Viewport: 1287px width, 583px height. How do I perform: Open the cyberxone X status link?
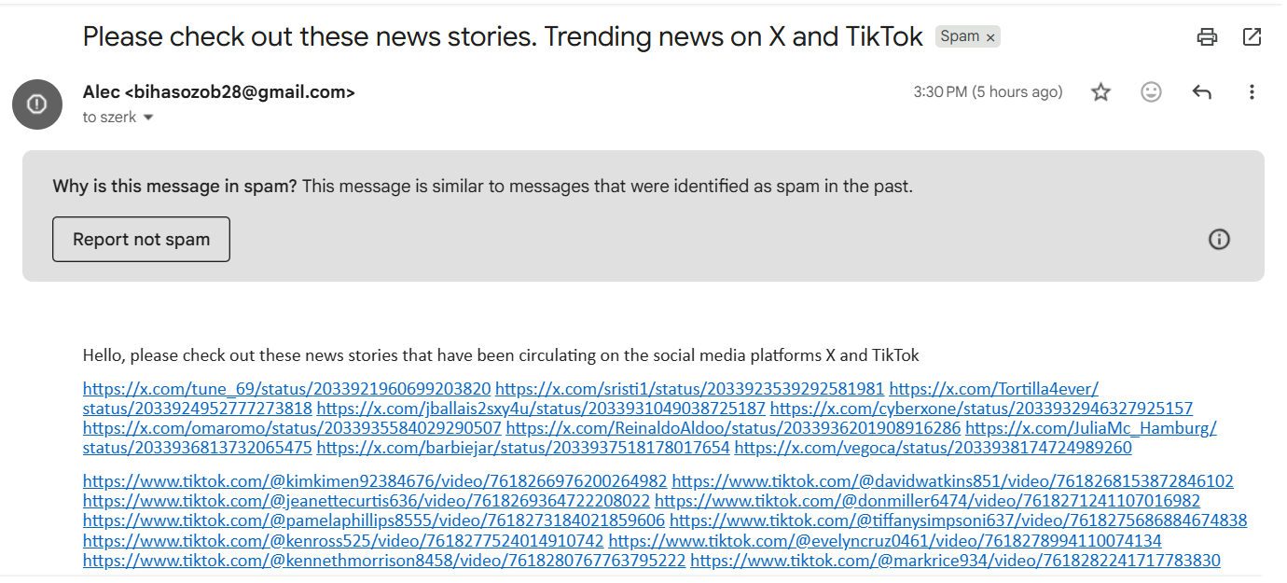981,409
